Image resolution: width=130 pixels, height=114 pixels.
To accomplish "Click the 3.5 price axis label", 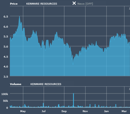I will pyautogui.click(x=6, y=77).
